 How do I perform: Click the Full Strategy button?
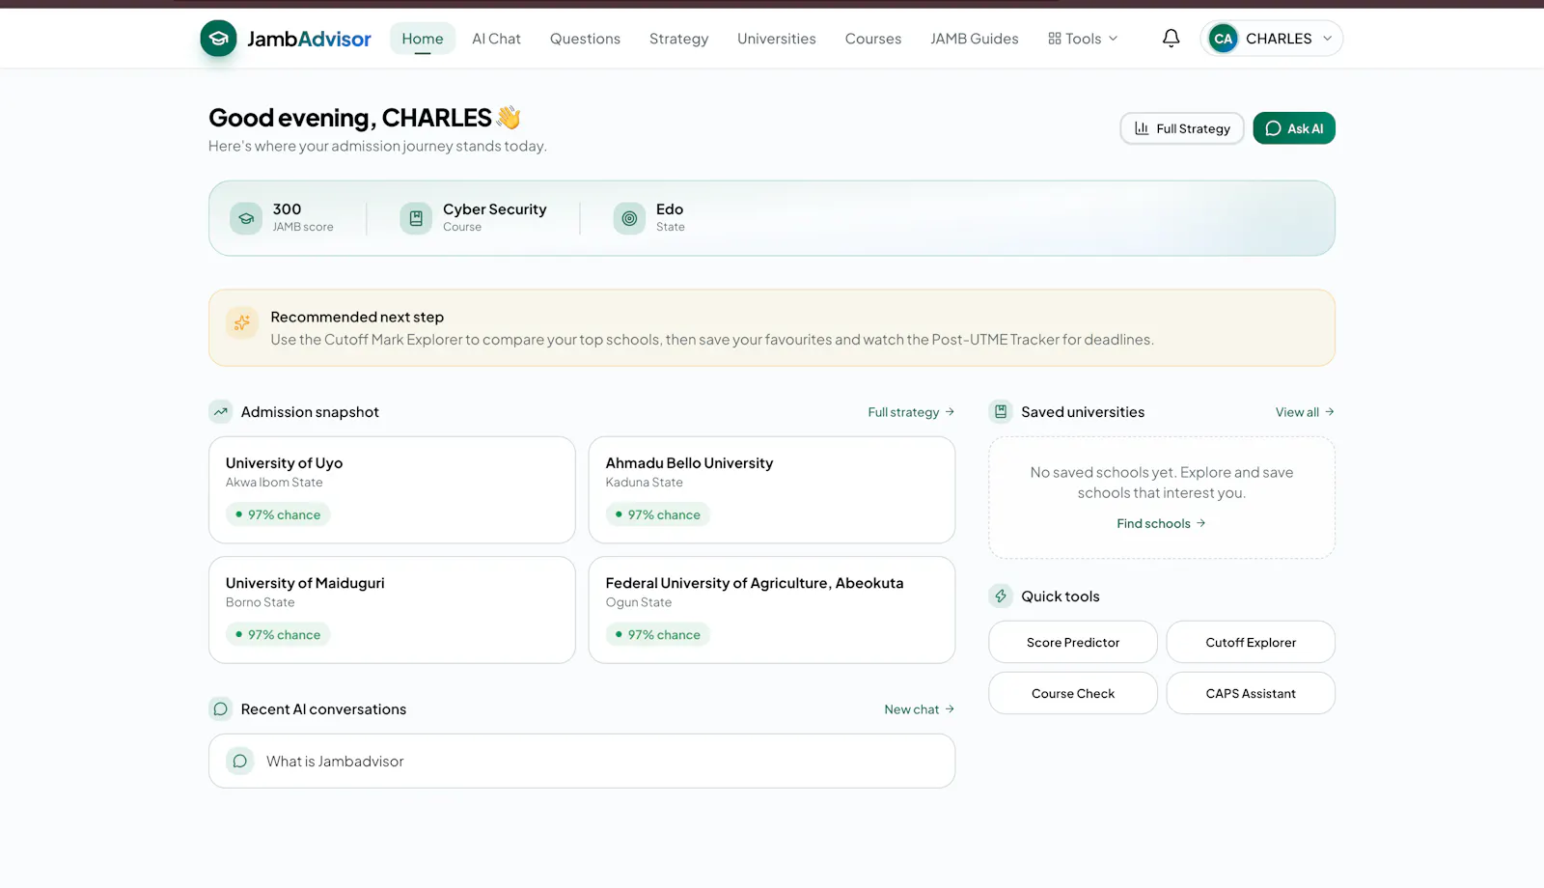[x=1182, y=128]
